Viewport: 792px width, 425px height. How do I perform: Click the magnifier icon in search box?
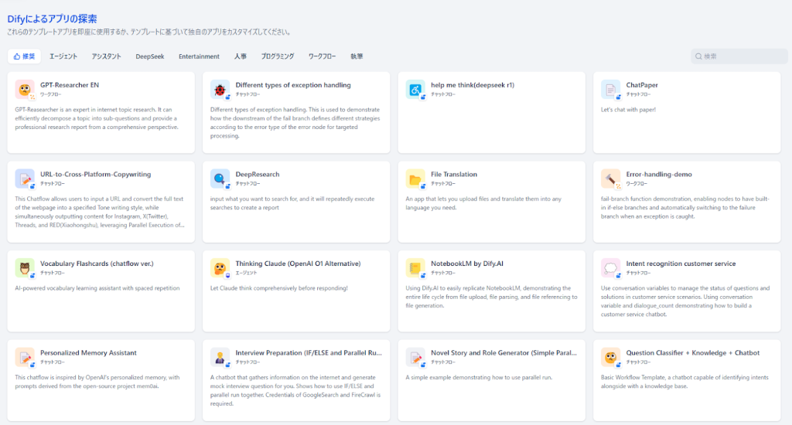pyautogui.click(x=698, y=56)
